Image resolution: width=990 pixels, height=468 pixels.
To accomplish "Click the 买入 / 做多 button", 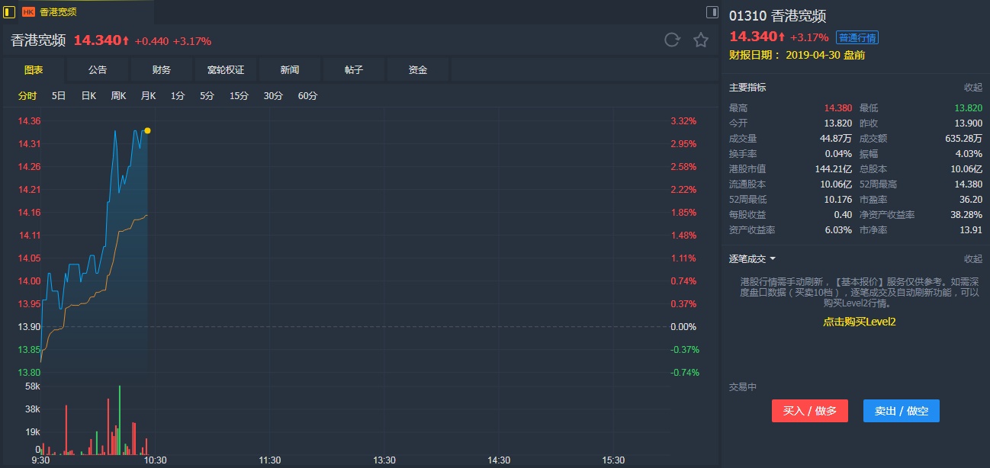I will [x=809, y=411].
